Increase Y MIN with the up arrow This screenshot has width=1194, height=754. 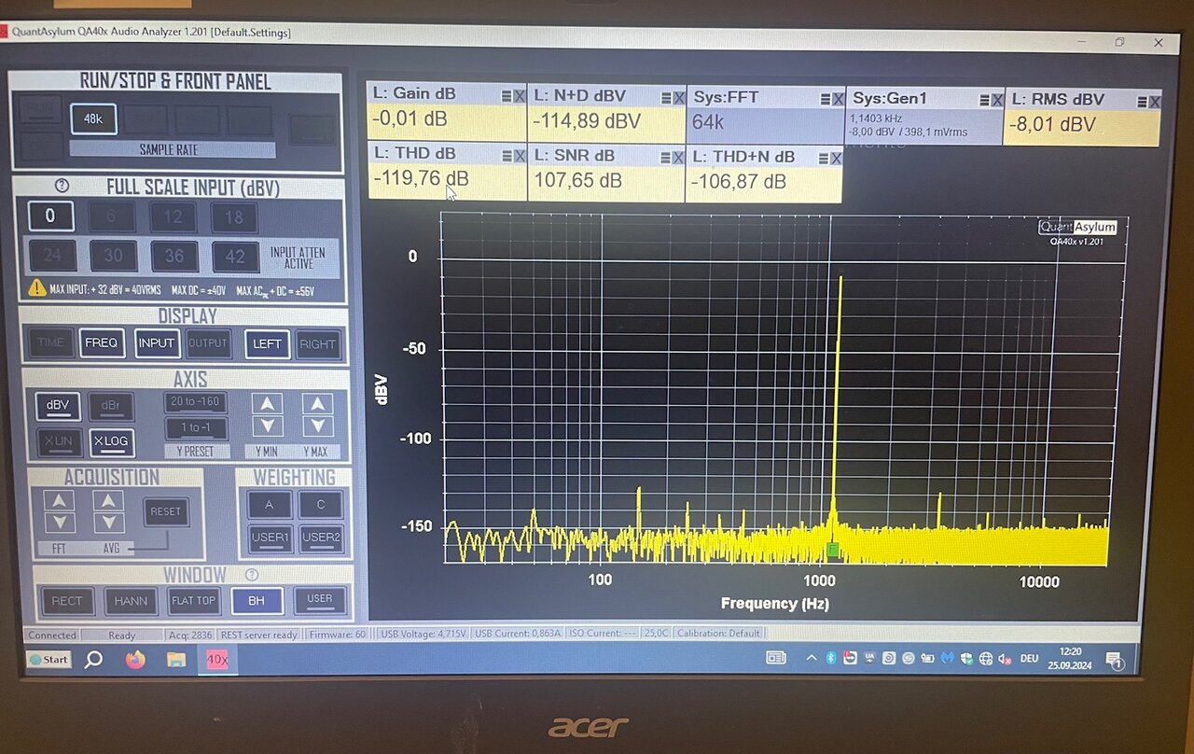[268, 404]
